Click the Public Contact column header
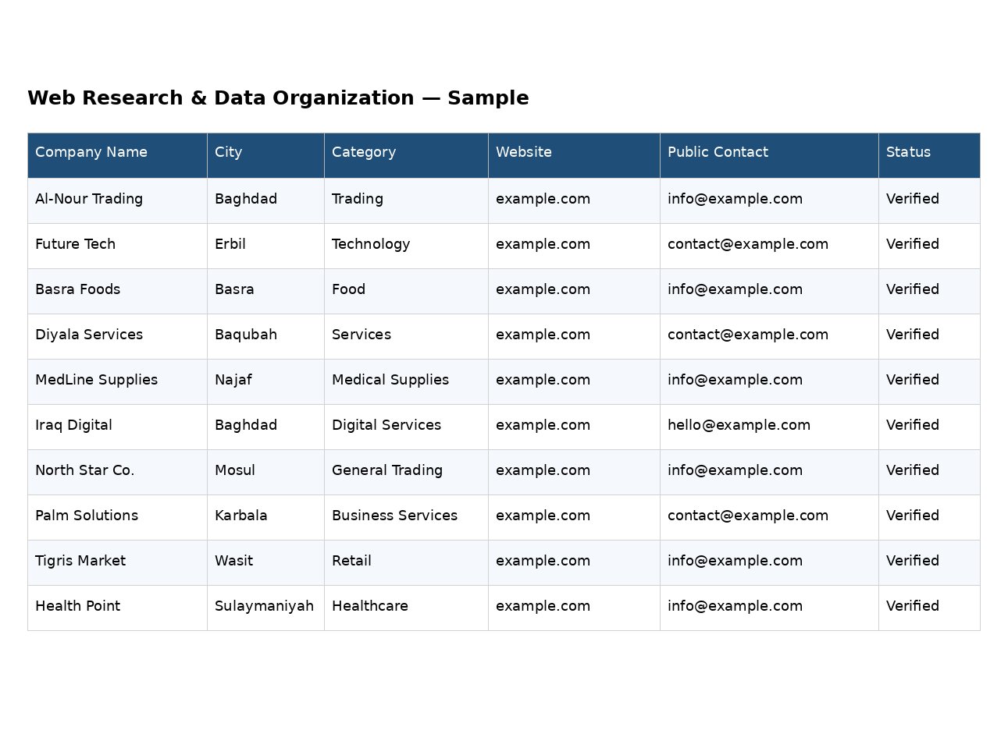Screen dimensions: 1008x755 coord(769,155)
